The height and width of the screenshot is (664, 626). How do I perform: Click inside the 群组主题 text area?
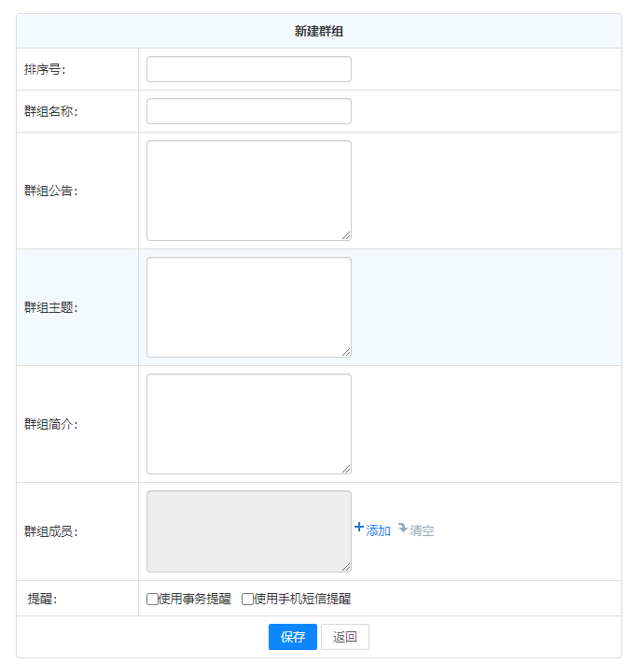pyautogui.click(x=249, y=307)
